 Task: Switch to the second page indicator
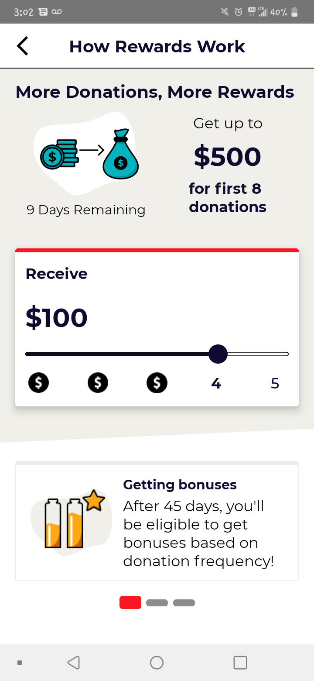point(157,603)
